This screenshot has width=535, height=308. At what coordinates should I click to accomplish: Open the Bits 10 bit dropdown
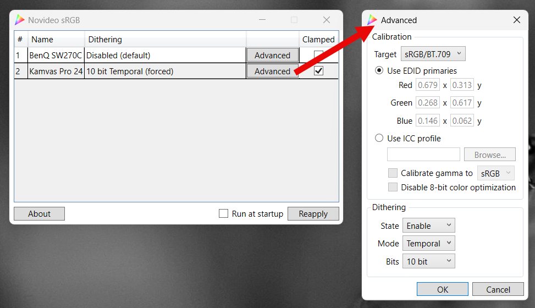429,261
